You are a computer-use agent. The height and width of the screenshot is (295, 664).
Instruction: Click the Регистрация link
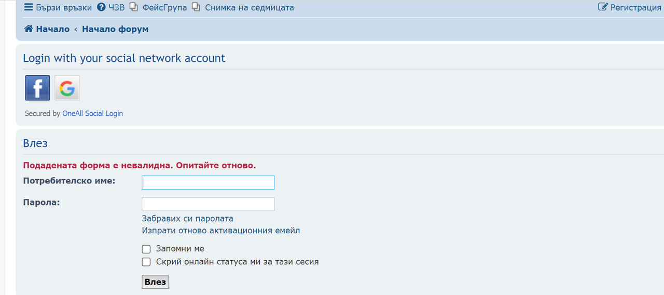click(630, 7)
